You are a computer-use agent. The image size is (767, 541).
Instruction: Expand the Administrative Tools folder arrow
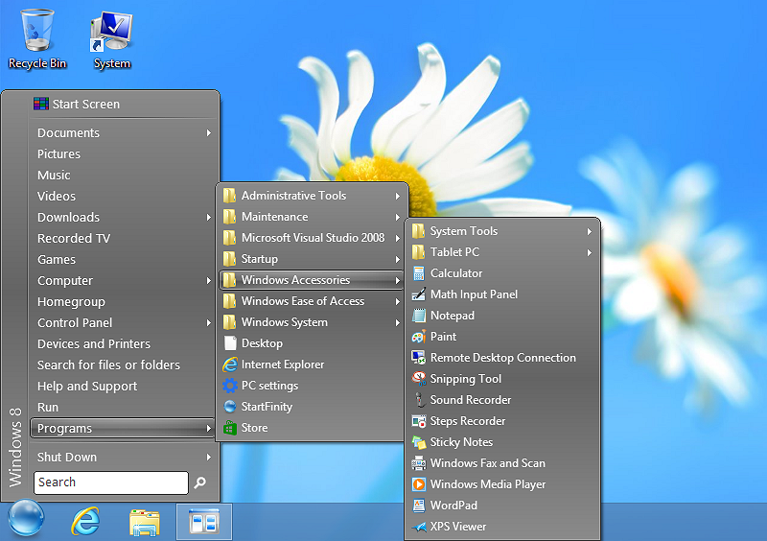(398, 196)
